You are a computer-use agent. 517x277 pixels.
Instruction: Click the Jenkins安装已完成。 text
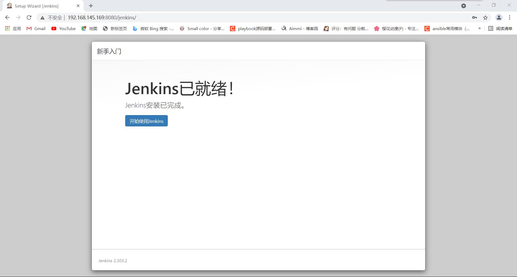click(x=155, y=105)
